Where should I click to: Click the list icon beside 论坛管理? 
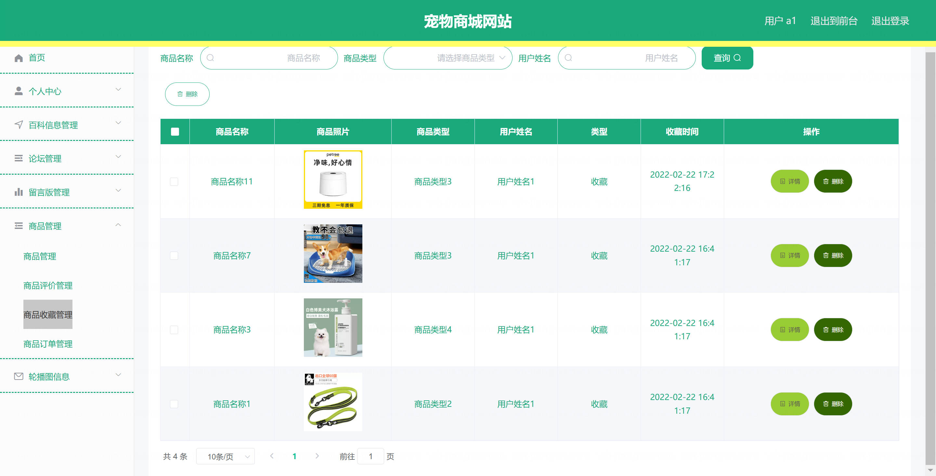click(x=19, y=158)
